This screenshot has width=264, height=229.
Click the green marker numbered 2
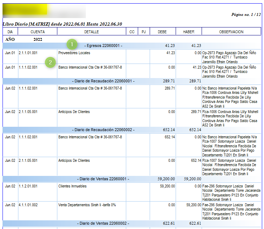point(50,62)
